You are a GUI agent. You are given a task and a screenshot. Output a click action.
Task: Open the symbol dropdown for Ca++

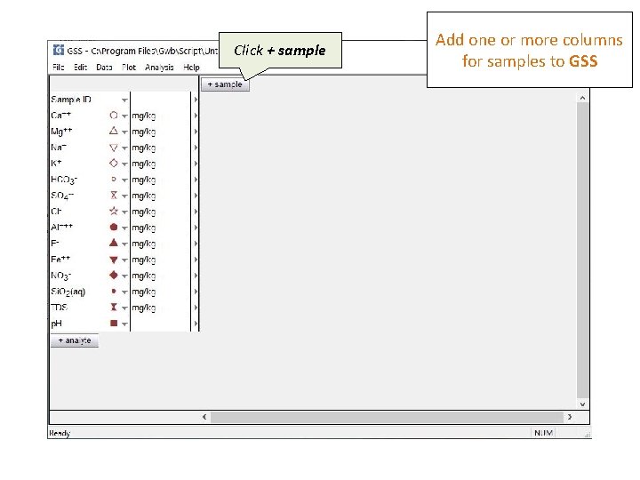(124, 116)
